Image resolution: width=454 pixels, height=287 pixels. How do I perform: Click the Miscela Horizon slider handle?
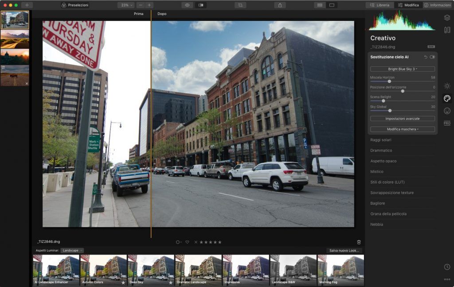(x=389, y=81)
